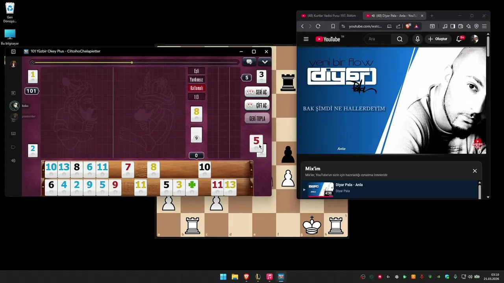Toggle the browser sidebar panel icon
Screen dimensions: 504x283
tap(453, 26)
